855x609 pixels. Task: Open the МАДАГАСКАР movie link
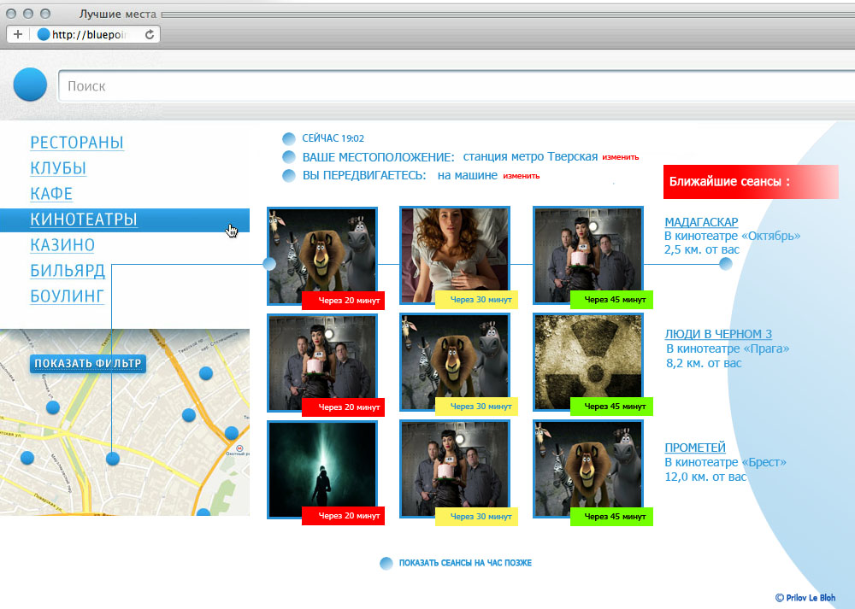[701, 222]
